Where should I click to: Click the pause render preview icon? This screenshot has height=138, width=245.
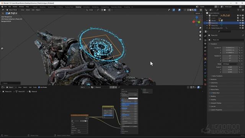(201, 10)
